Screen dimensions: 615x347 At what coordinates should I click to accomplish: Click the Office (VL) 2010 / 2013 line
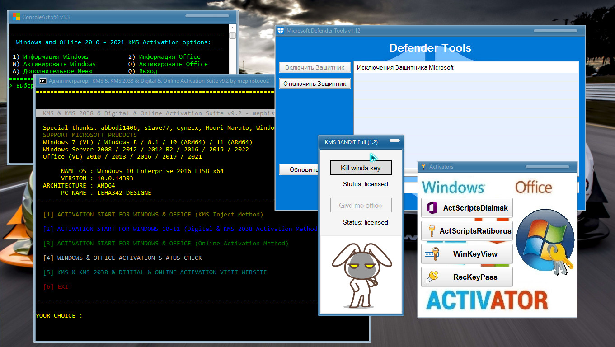point(122,156)
